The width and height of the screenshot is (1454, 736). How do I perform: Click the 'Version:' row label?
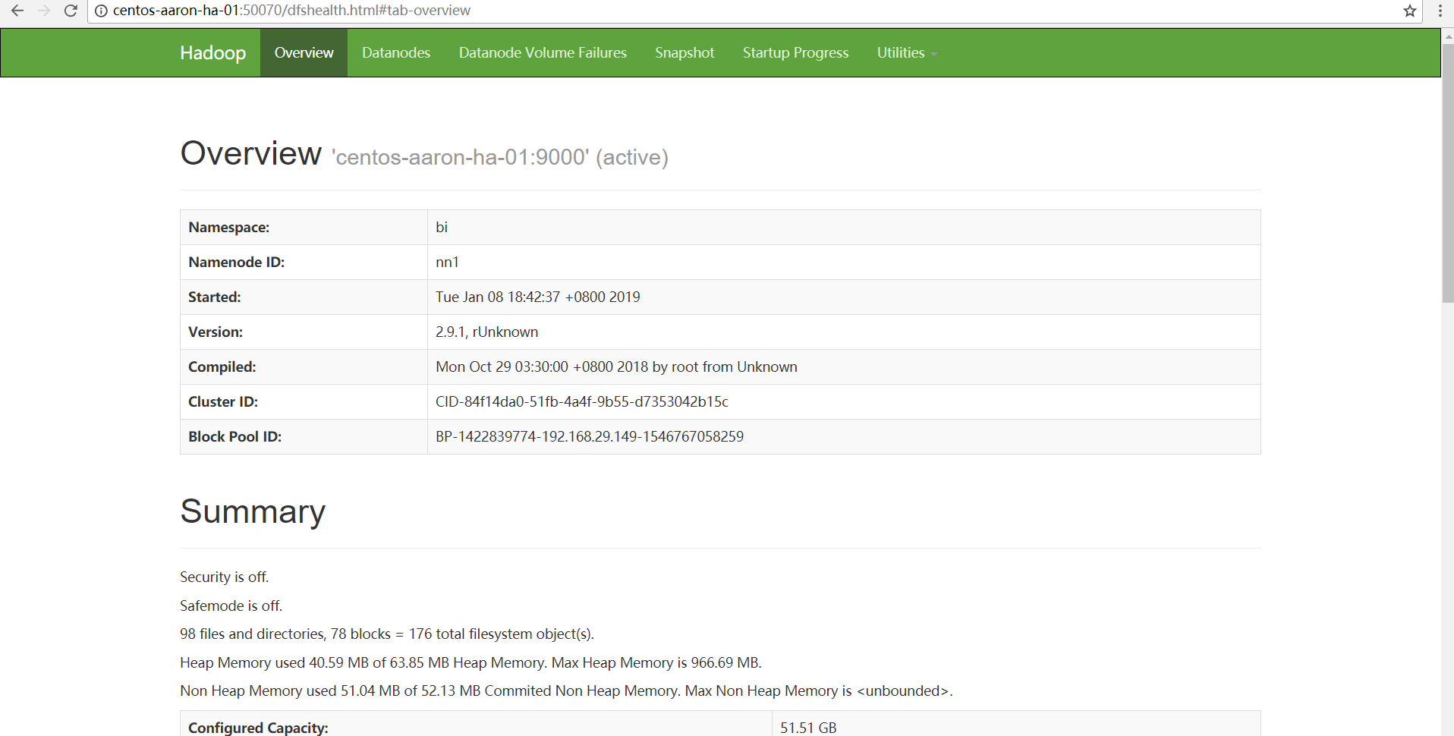click(x=216, y=332)
